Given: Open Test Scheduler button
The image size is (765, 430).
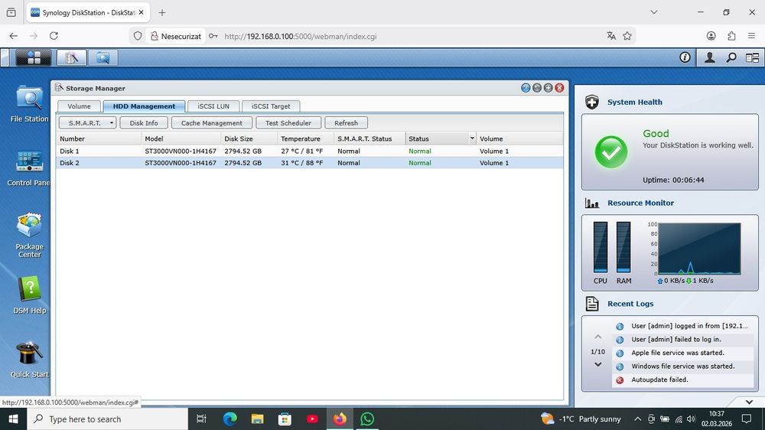Looking at the screenshot, I should pyautogui.click(x=288, y=123).
